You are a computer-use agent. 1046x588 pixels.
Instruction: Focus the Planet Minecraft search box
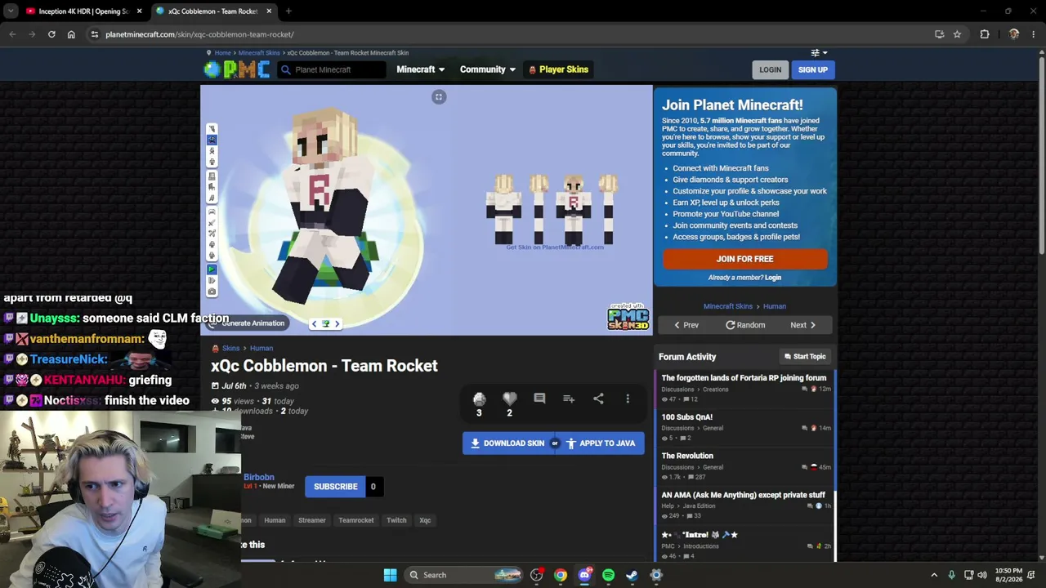click(332, 69)
